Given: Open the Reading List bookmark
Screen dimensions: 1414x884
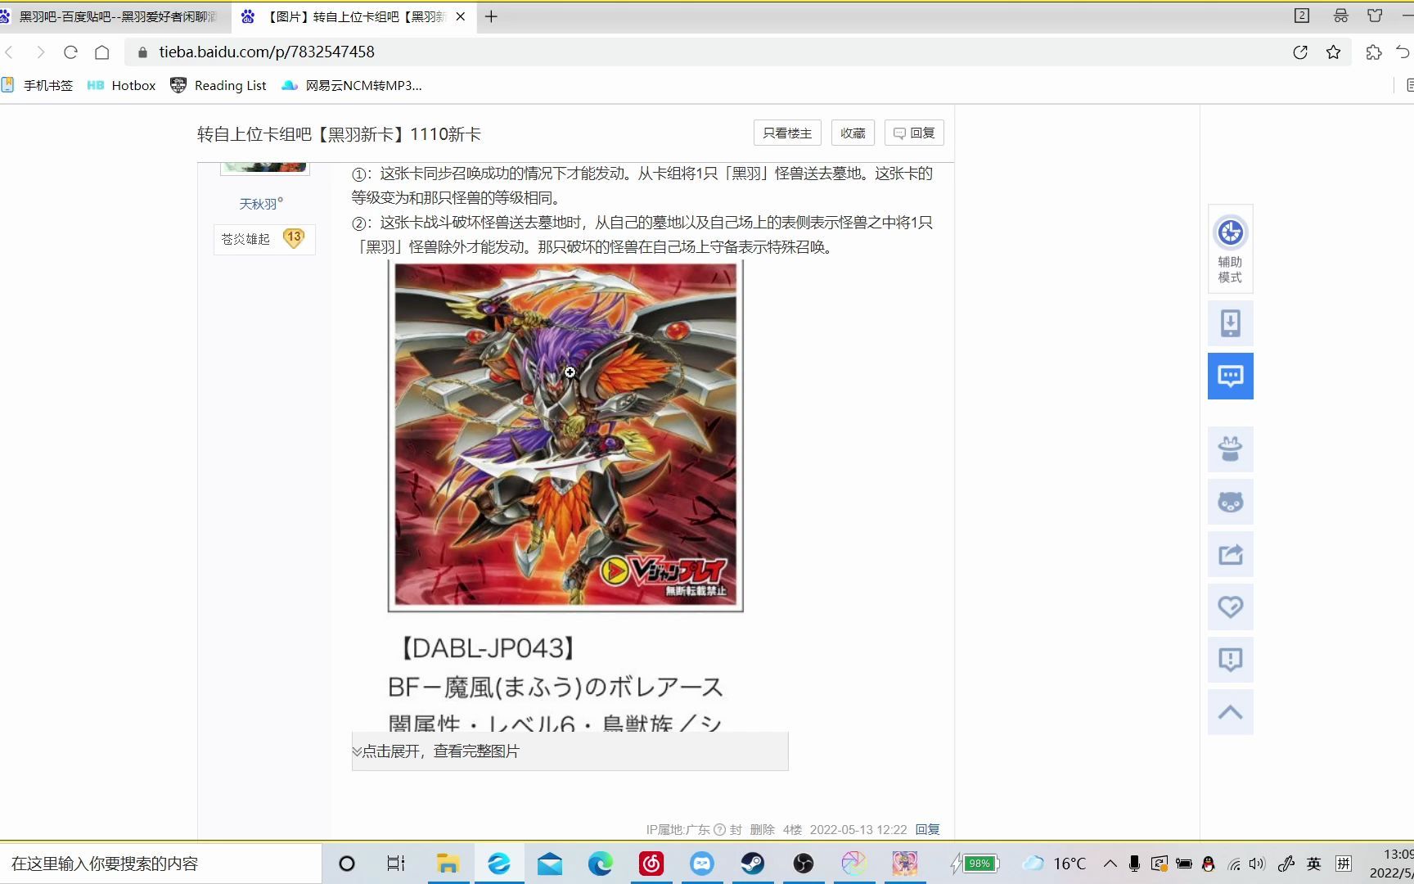Looking at the screenshot, I should (218, 85).
